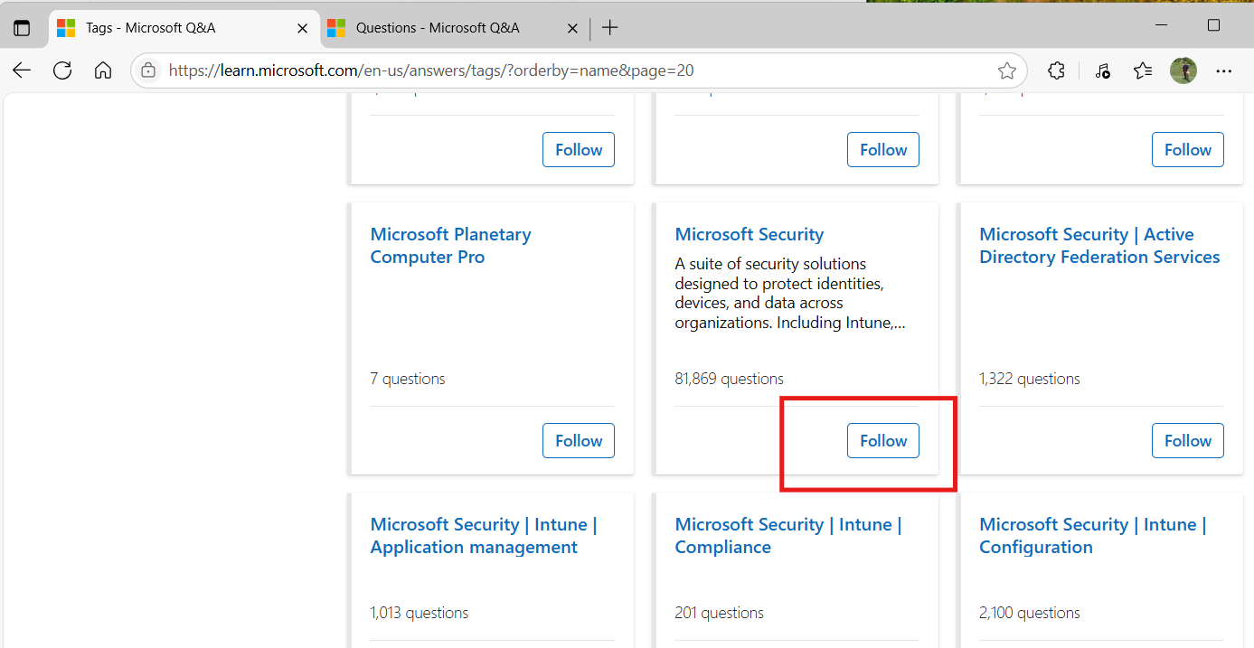The image size is (1254, 648).
Task: Click Follow in top-right partial card
Action: tap(1188, 150)
